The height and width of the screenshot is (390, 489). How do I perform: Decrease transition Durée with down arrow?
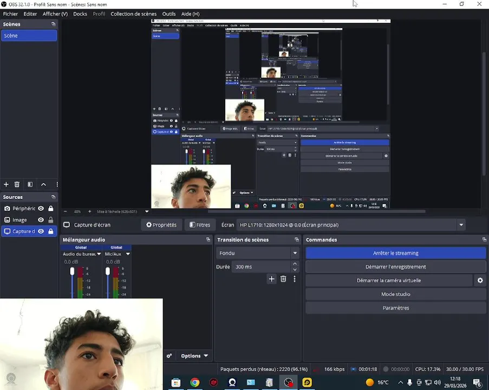295,270
